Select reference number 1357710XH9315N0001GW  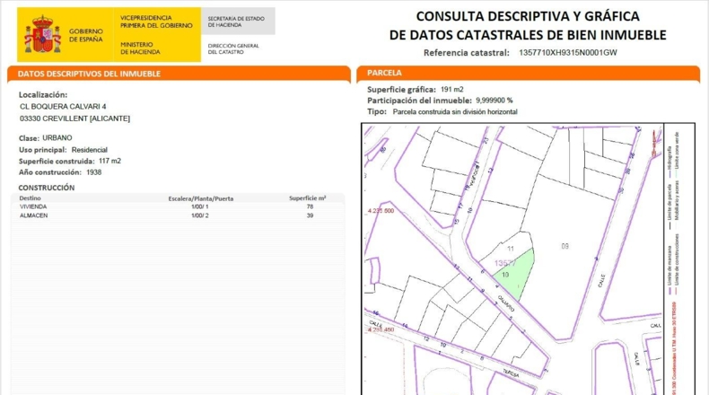(568, 52)
